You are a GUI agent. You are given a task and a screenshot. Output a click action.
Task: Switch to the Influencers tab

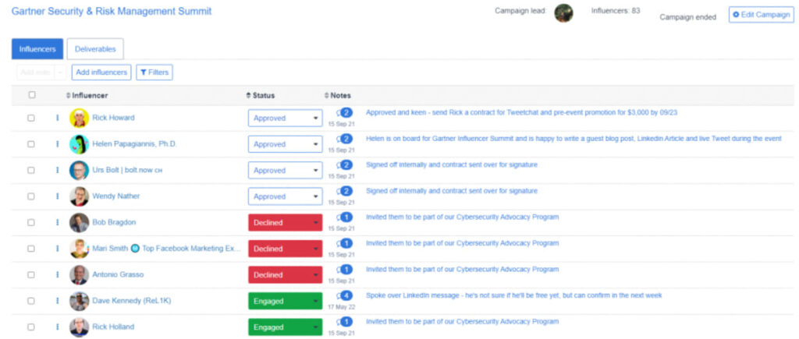point(37,49)
